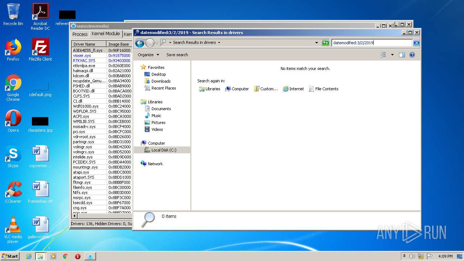Image resolution: width=464 pixels, height=261 pixels.
Task: Select RTKVAC.SYS driver row
Action: pos(101,61)
